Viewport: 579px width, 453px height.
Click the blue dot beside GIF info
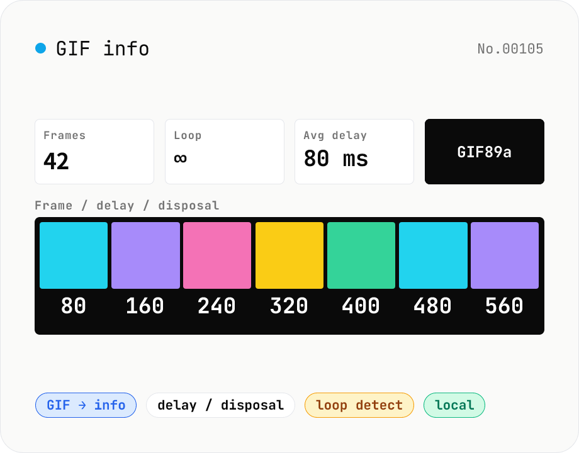click(41, 48)
